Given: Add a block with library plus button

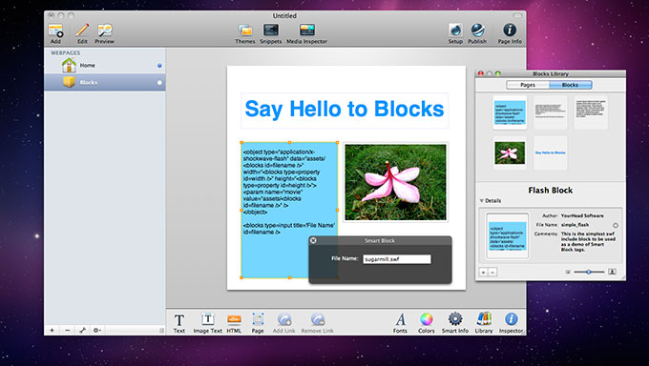Looking at the screenshot, I should (x=484, y=273).
